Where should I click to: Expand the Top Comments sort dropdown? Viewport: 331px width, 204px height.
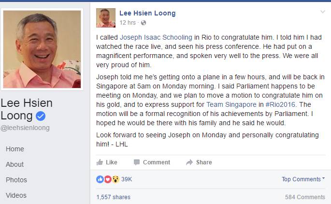303,179
